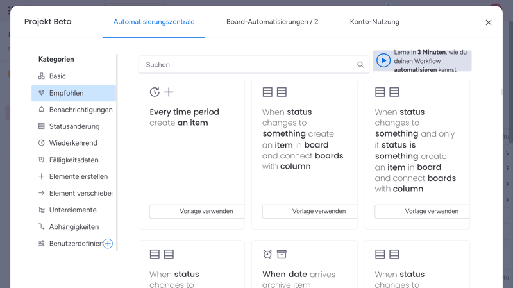Screen dimensions: 513x288
Task: Click the Wiederkehrend clock icon
Action: pyautogui.click(x=42, y=143)
